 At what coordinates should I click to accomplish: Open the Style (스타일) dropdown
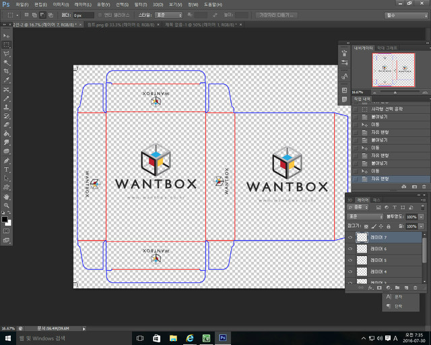point(168,15)
